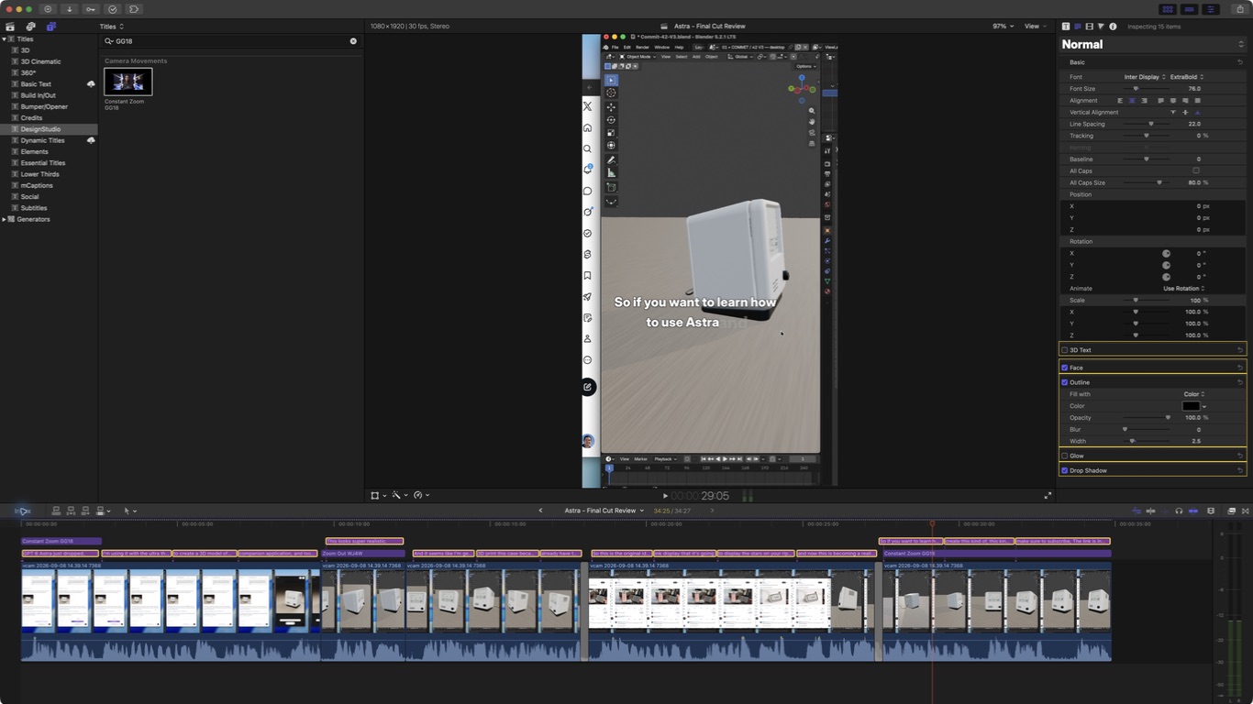Adjust the Outline Opacity slider
This screenshot has width=1253, height=704.
[x=1147, y=418]
